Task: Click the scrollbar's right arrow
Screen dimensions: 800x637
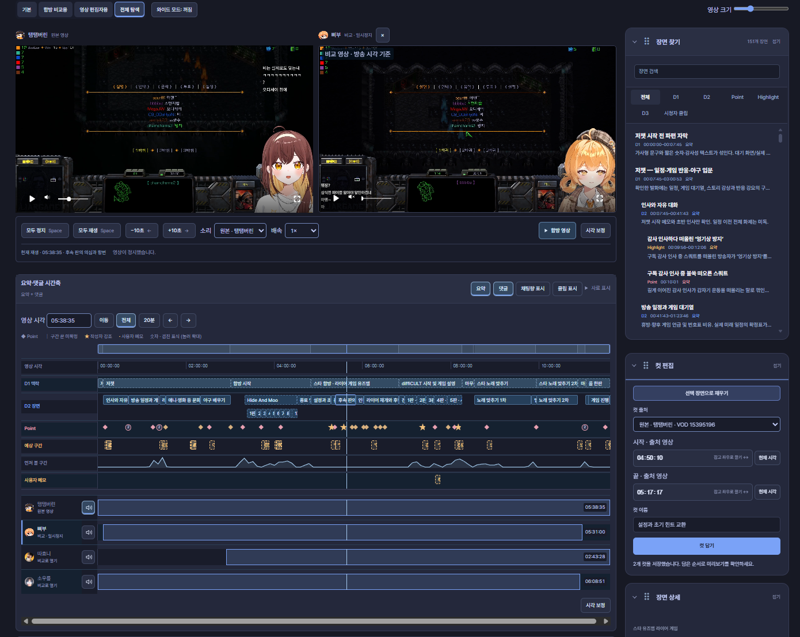Action: [x=605, y=621]
